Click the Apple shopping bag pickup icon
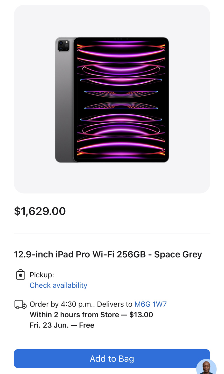Image resolution: width=224 pixels, height=374 pixels. click(x=20, y=275)
